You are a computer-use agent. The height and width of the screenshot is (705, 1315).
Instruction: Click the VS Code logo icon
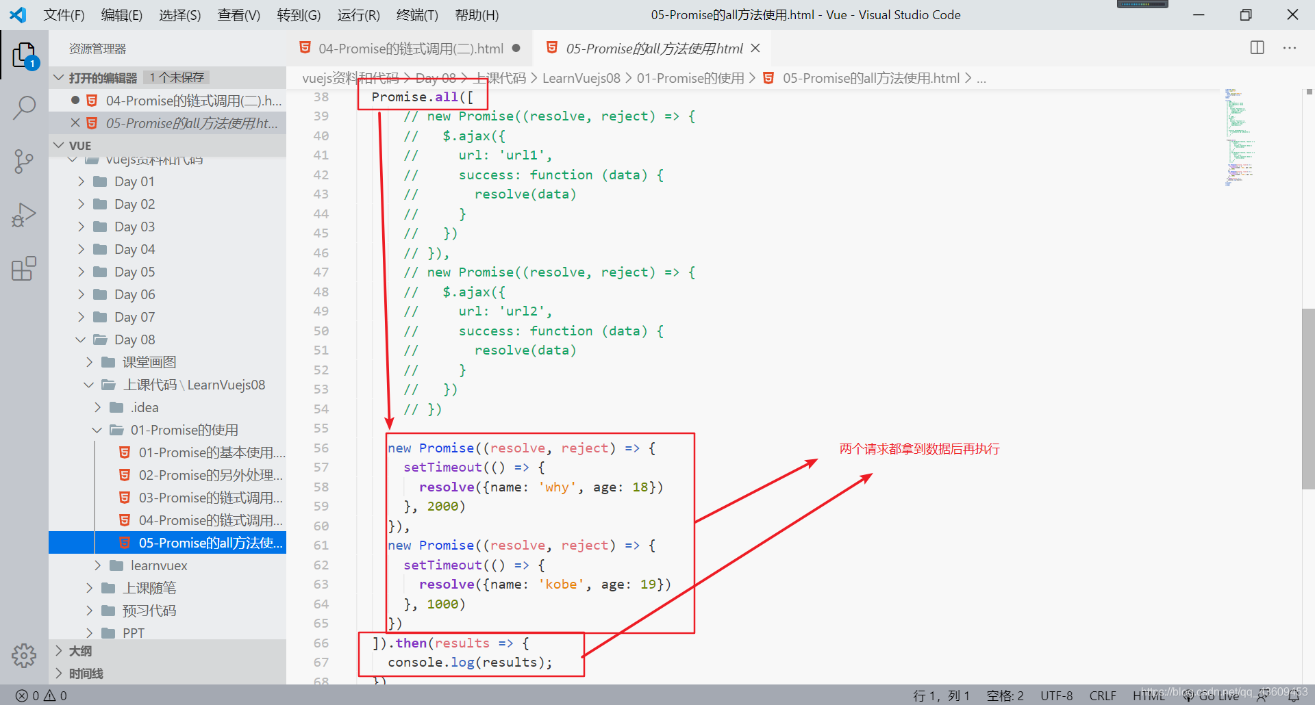pos(18,15)
